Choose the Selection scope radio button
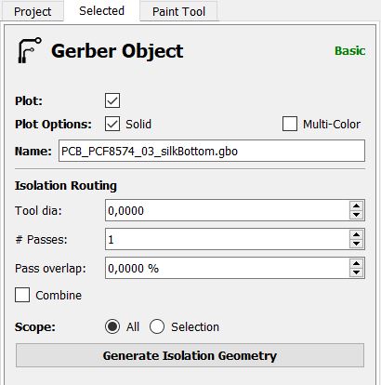This screenshot has width=381, height=385. 157,326
